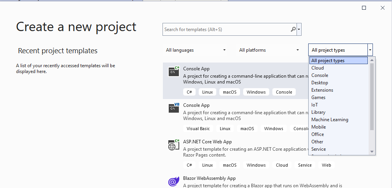
Task: Click the Console tag under C# Console App
Action: click(284, 92)
